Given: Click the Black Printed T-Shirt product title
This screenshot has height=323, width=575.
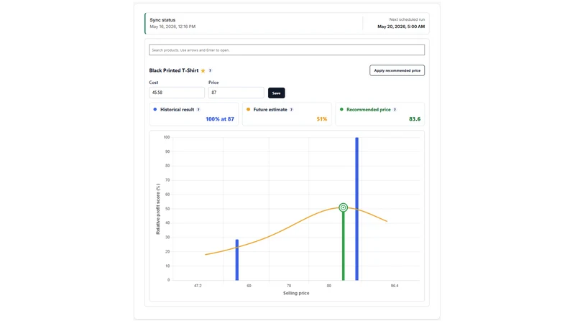Looking at the screenshot, I should pos(173,70).
